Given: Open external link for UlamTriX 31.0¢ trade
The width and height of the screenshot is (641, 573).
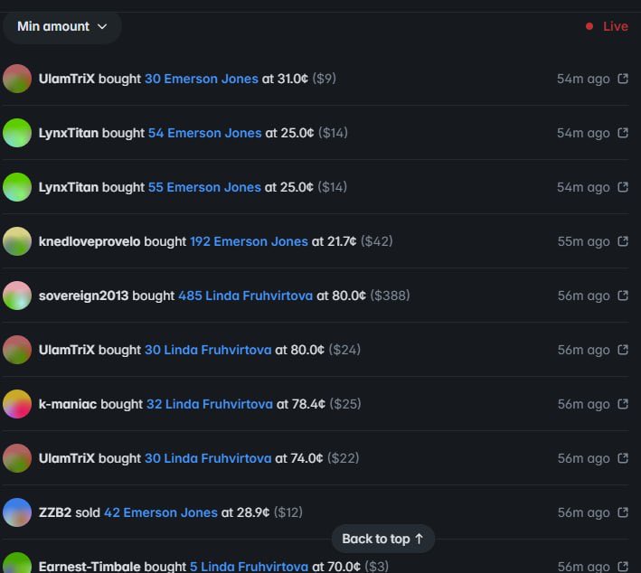Looking at the screenshot, I should 623,79.
